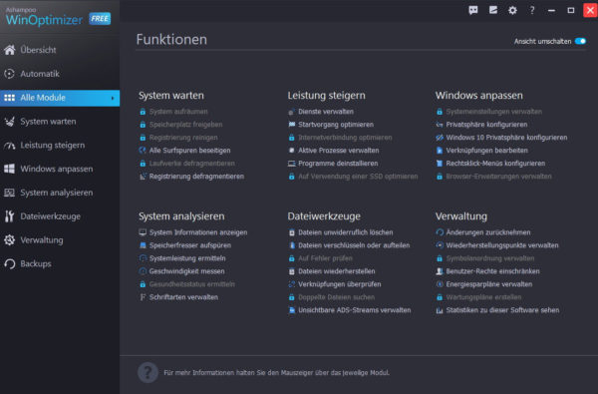Click lock icon next to System aufräumen
The width and height of the screenshot is (598, 394).
coord(143,112)
